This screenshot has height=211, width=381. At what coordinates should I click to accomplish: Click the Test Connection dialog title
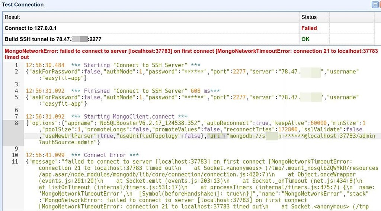point(23,5)
